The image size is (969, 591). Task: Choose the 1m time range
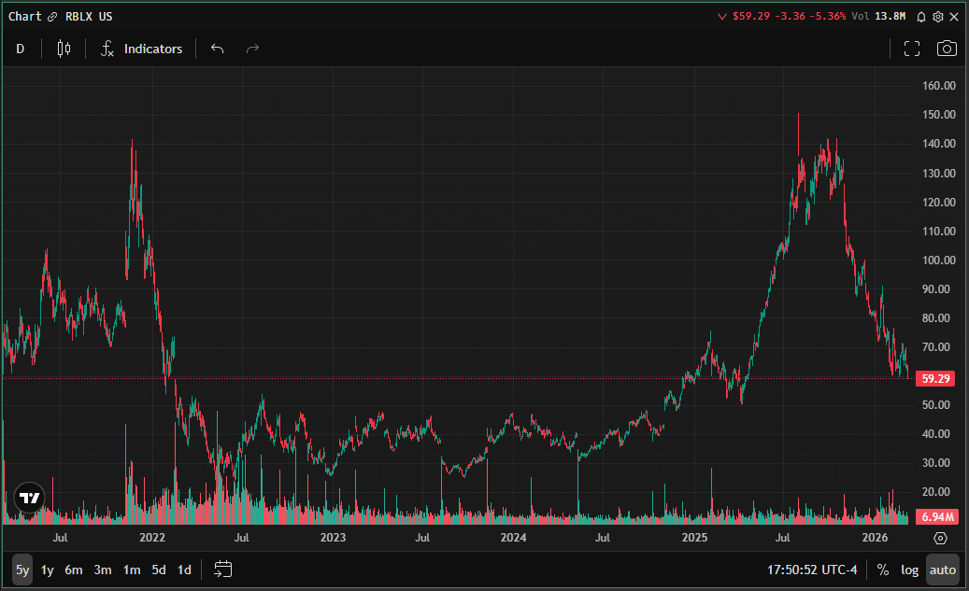[x=132, y=570]
